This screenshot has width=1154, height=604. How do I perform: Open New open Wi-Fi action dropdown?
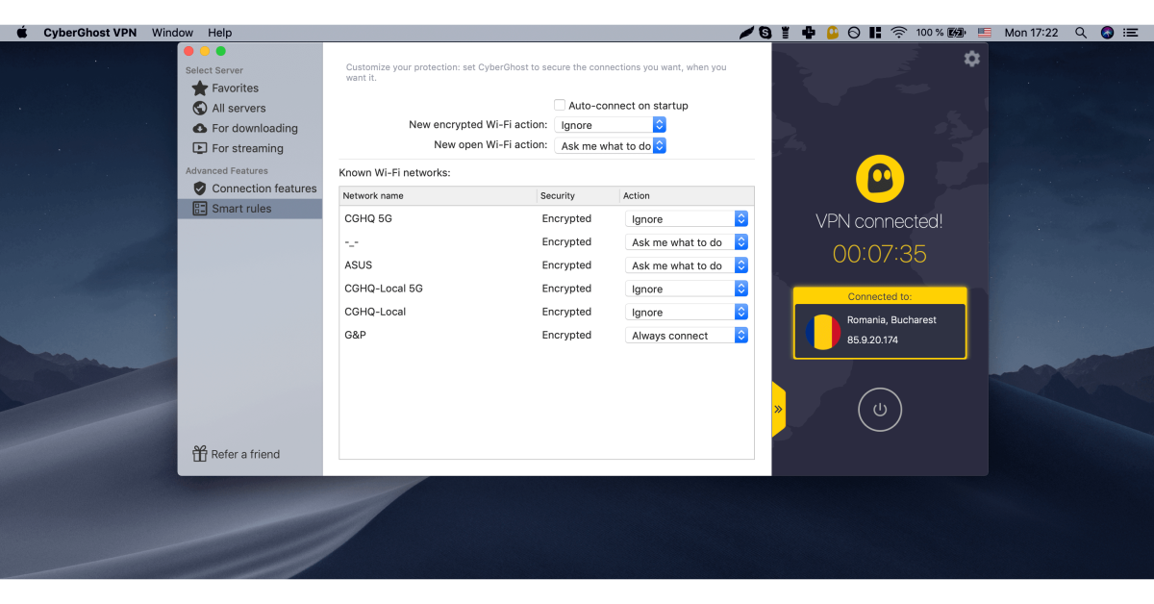pos(611,146)
